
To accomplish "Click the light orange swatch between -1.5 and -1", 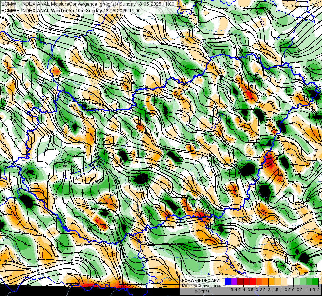I will tap(278, 281).
